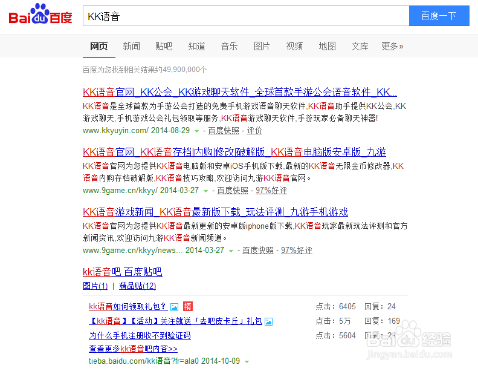Click the result count text 约49,900,000个

point(181,70)
